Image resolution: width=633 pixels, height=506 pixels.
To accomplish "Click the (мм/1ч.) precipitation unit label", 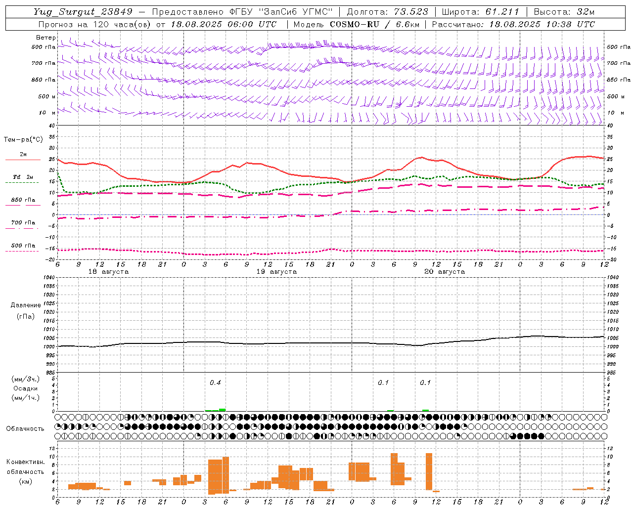I will pyautogui.click(x=26, y=398).
